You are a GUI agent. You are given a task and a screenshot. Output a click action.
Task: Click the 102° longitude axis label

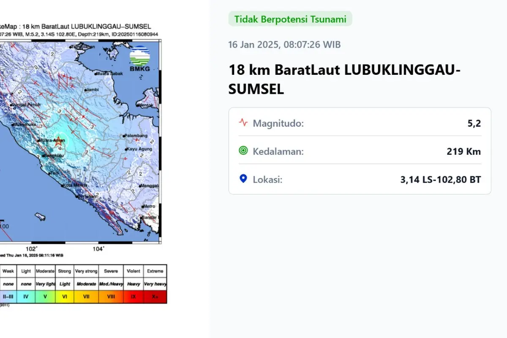pos(32,249)
